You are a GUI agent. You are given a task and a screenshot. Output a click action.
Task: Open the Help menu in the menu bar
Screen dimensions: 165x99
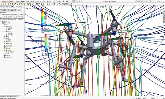(48, 1)
